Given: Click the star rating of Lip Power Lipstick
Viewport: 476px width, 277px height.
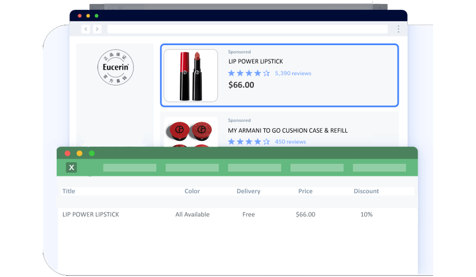Looking at the screenshot, I should [x=249, y=73].
